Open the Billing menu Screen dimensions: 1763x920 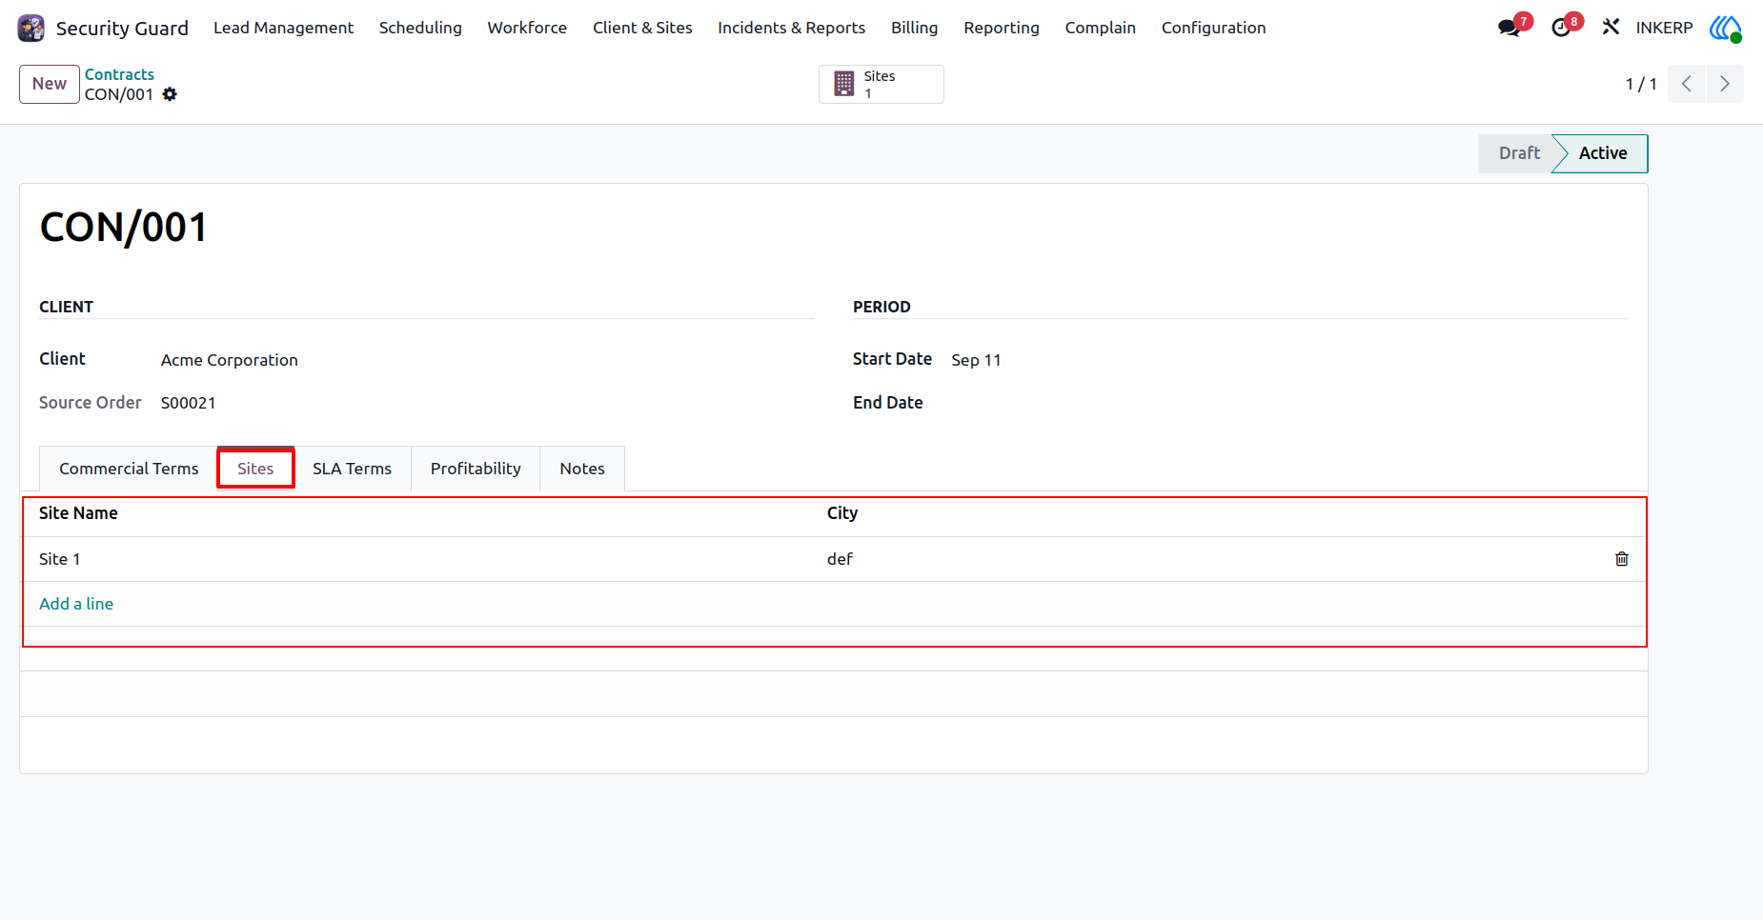point(914,28)
